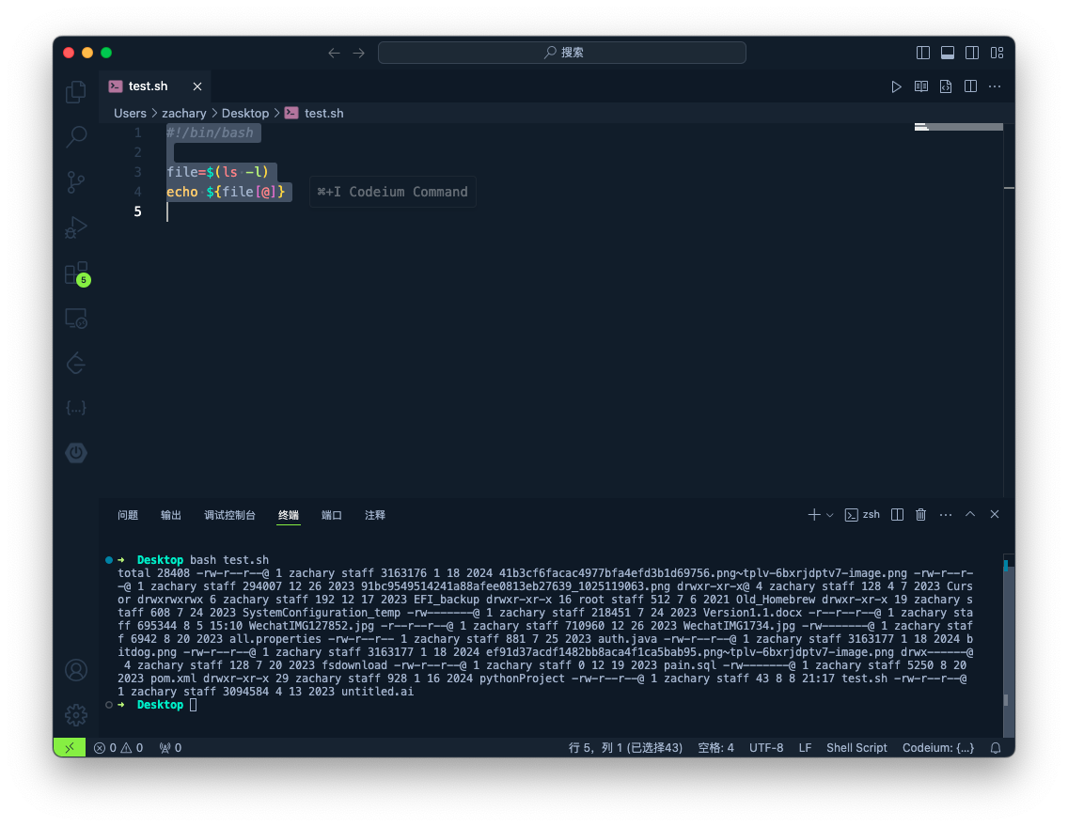Viewport: 1068px width, 827px height.
Task: Click the green remote window indicator
Action: (70, 747)
